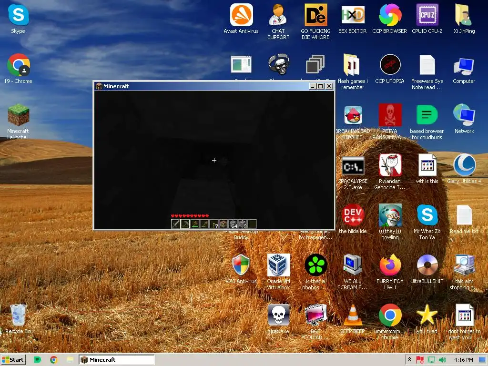Open the dont forget to wash your file
This screenshot has height=366, width=488.
(464, 322)
